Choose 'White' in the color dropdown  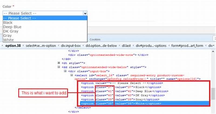(45, 40)
